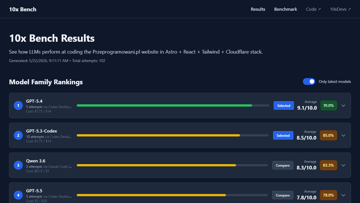Image resolution: width=360 pixels, height=203 pixels.
Task: Click Cost: $0.15 / $1 text
Action: click(38, 171)
